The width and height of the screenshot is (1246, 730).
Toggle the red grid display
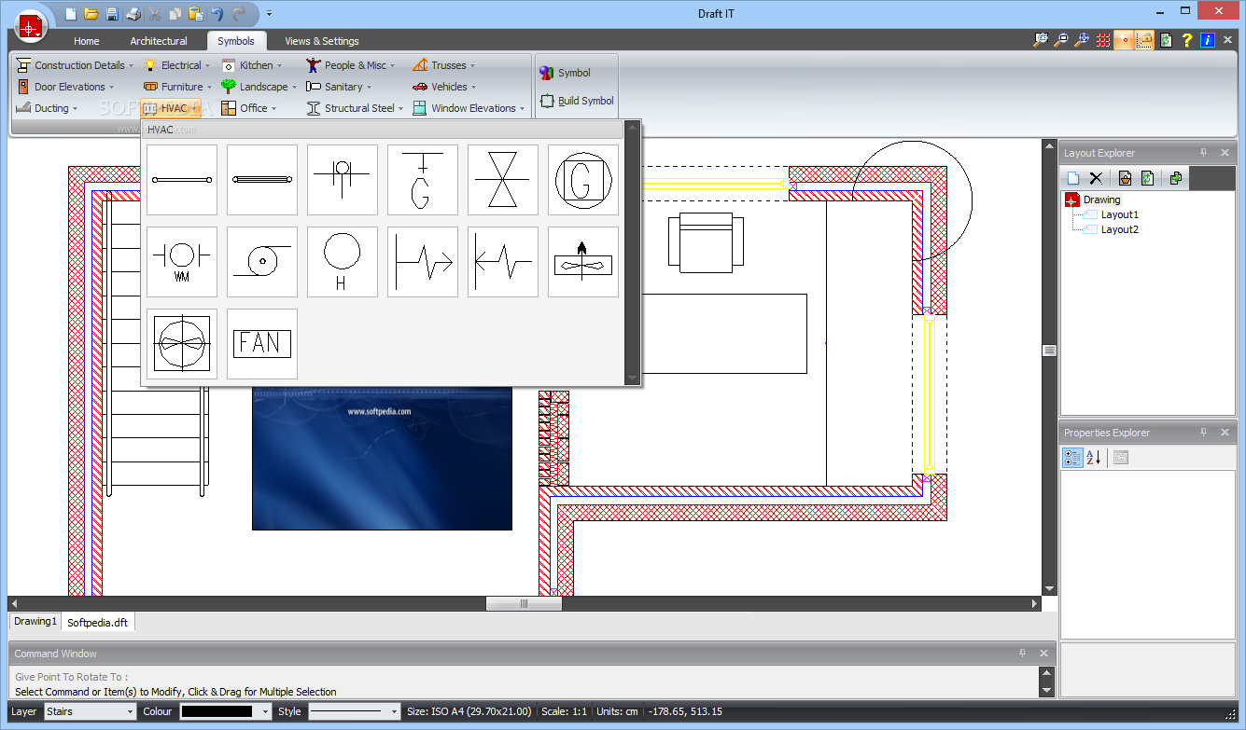1103,40
